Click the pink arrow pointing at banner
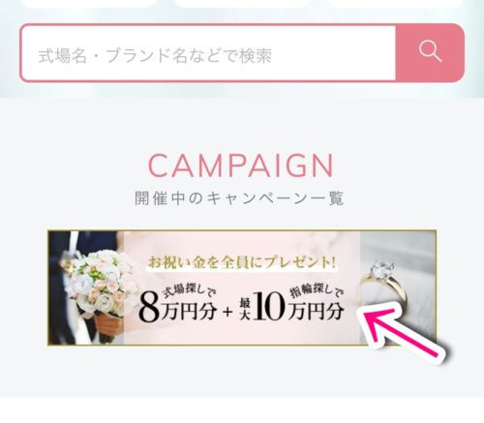484x423 pixels. pyautogui.click(x=403, y=333)
